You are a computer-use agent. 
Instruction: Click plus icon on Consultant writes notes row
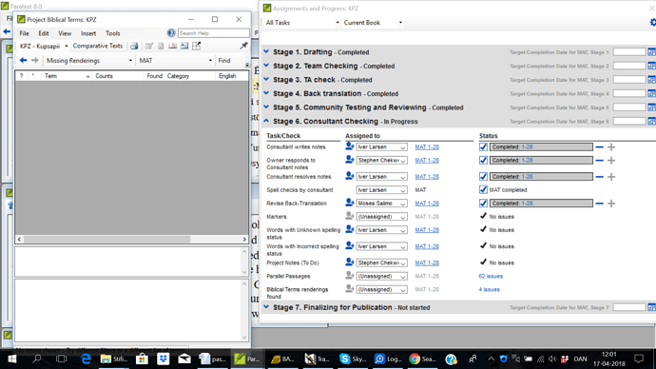point(611,147)
